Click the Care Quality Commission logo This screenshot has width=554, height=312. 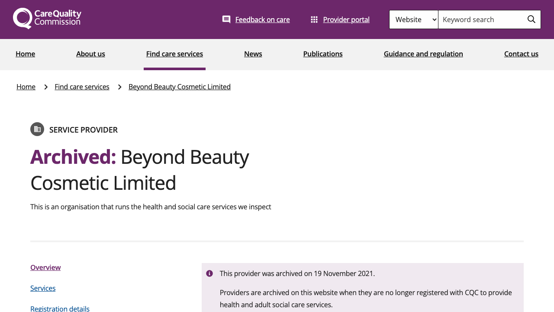(x=47, y=18)
